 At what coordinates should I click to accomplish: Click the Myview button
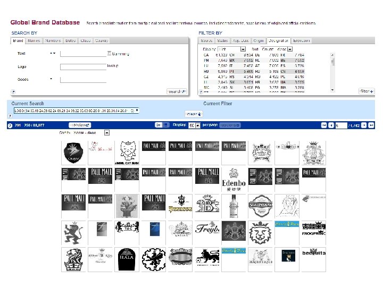(x=80, y=125)
